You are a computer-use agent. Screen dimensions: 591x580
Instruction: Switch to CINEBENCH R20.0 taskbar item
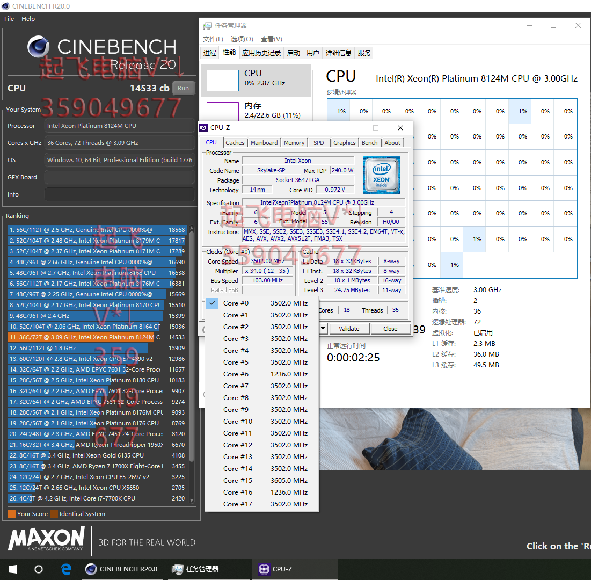[121, 569]
